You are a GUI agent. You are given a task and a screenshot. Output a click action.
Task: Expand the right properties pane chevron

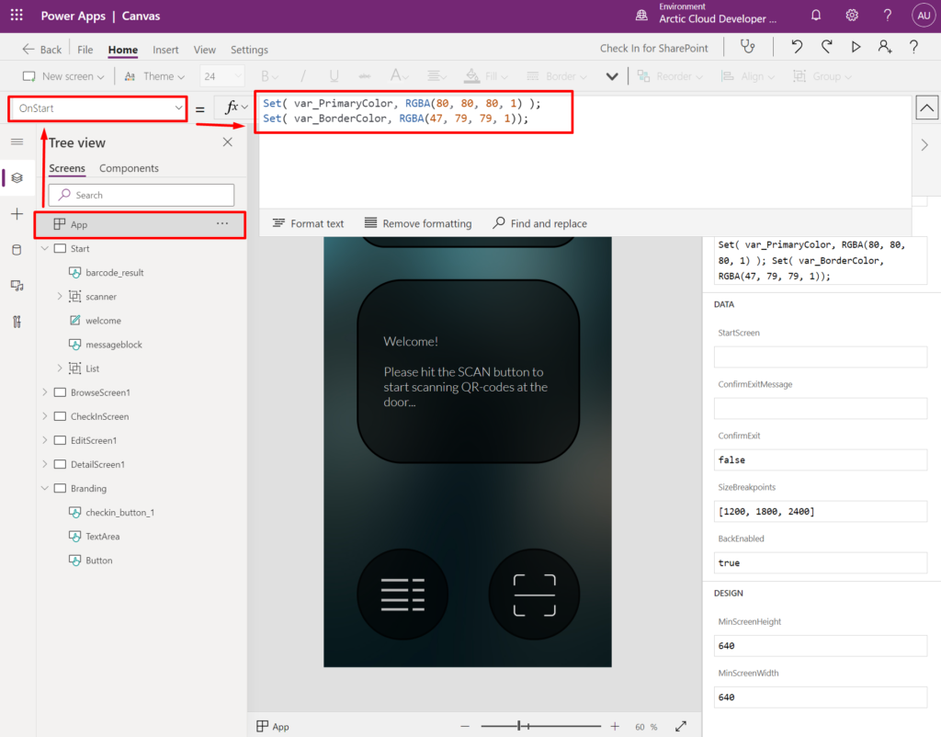coord(924,144)
